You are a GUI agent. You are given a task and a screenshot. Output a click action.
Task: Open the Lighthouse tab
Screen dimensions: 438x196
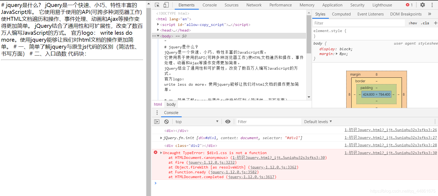point(382,5)
